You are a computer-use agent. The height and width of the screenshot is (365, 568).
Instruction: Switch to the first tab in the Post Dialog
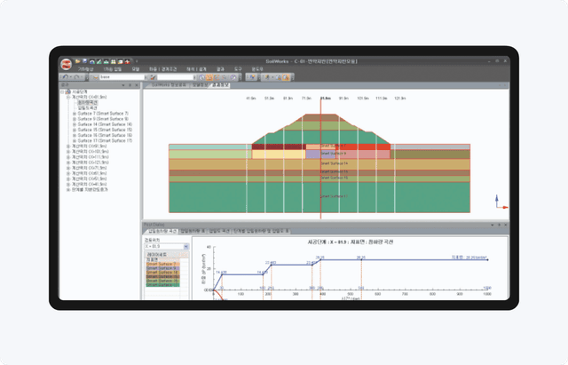(162, 231)
